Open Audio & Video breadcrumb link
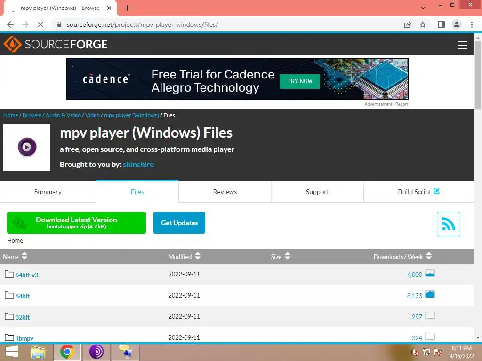The image size is (482, 361). tap(64, 115)
